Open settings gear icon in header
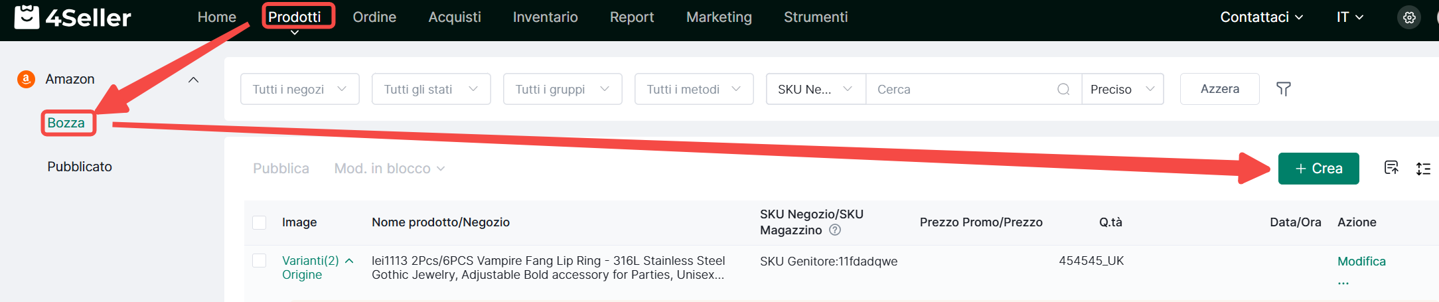The image size is (1439, 302). 1409,17
